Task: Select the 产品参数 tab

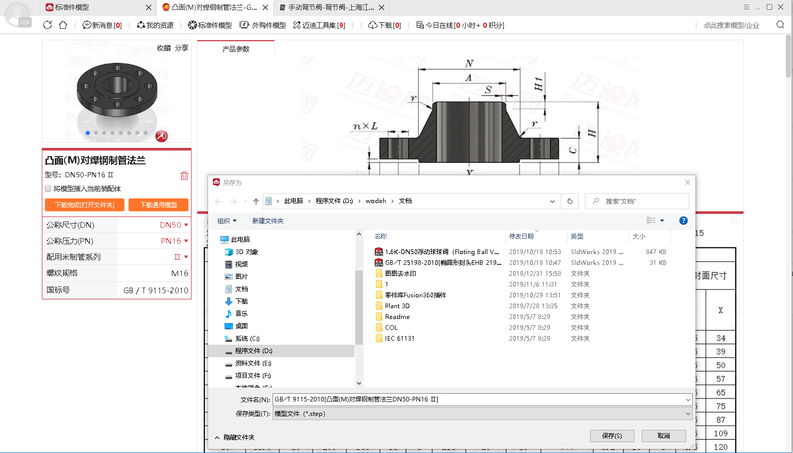Action: click(236, 48)
